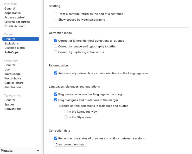Open Appearance settings under Interface
Viewport: 192px width, 154px height.
(12, 13)
